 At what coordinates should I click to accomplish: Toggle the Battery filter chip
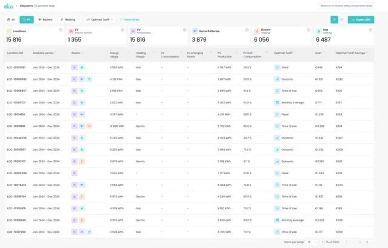click(45, 19)
